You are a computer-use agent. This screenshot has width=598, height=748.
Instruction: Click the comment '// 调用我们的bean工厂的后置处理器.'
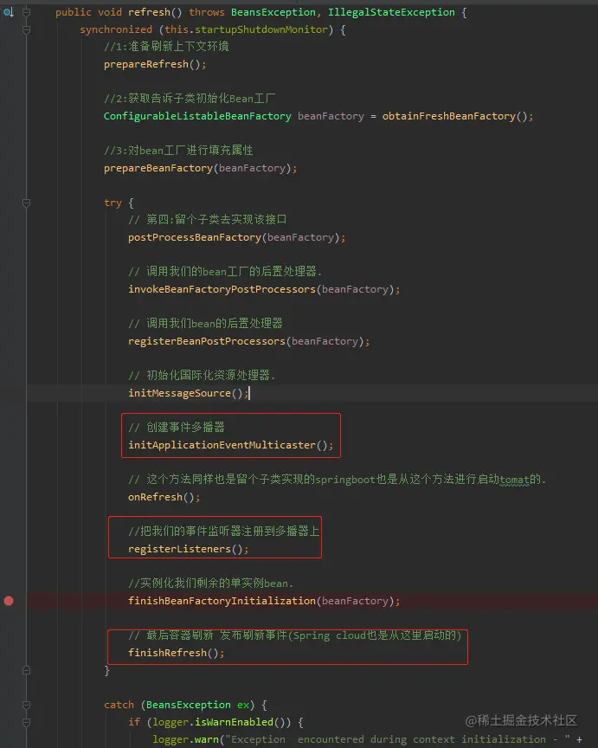pyautogui.click(x=225, y=272)
